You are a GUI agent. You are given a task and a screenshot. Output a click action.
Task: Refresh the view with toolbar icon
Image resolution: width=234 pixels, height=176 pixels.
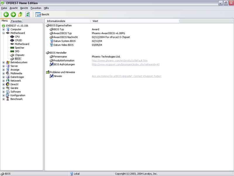(27, 14)
